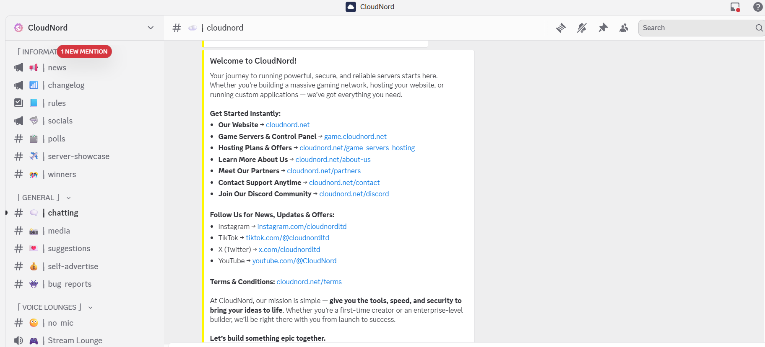
Task: Click the search magnifier icon
Action: click(759, 28)
